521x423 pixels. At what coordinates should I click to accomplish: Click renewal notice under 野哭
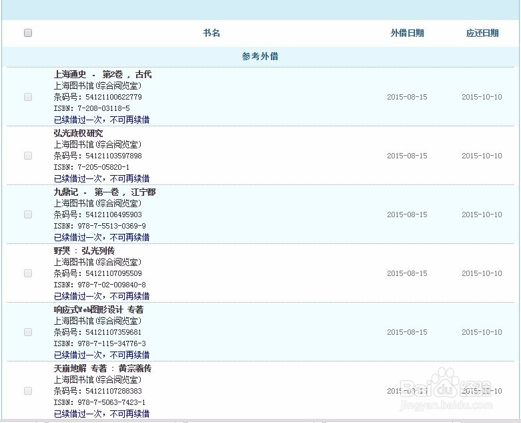pos(101,296)
